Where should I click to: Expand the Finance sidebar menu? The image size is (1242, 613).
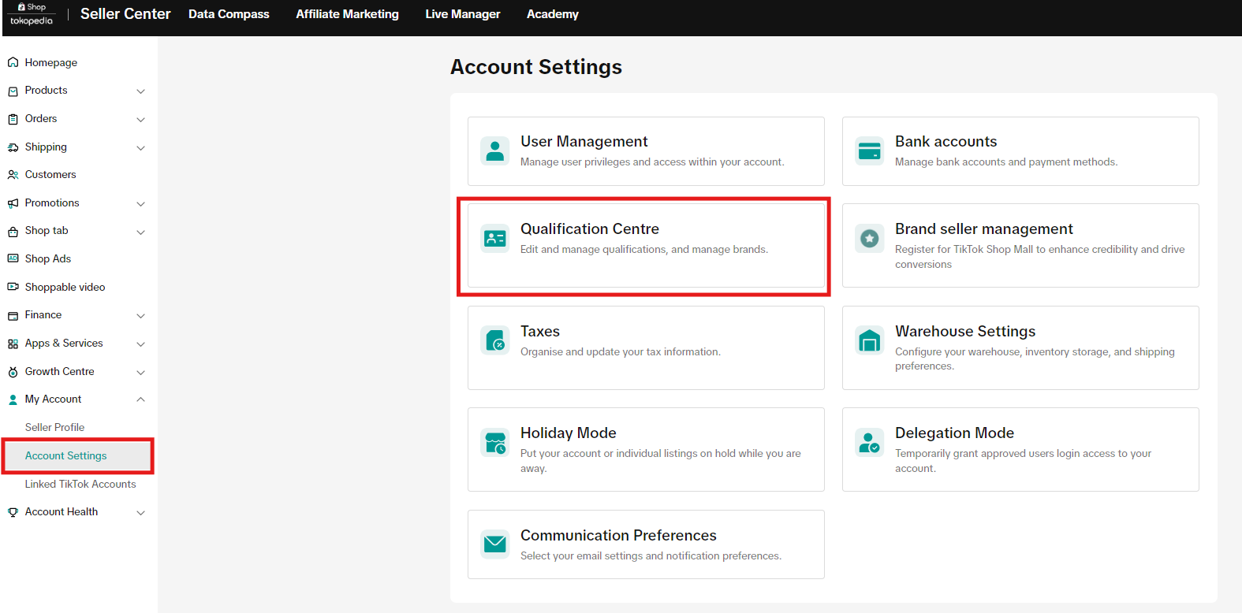coord(140,316)
